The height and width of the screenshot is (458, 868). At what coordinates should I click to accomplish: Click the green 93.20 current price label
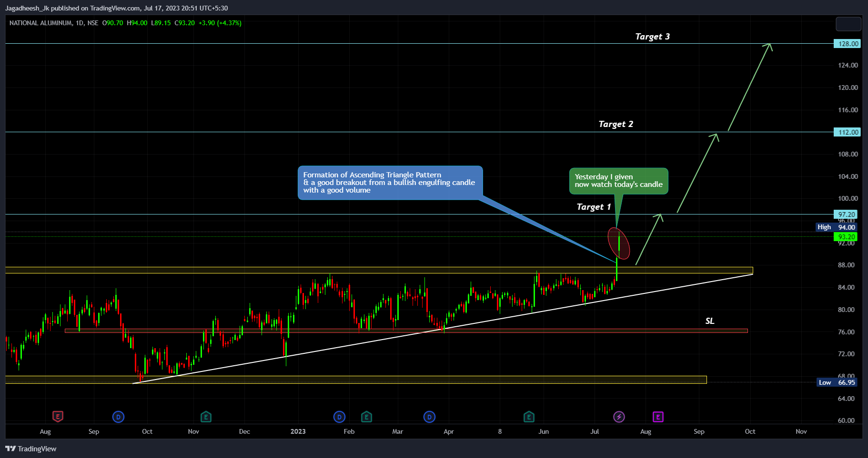coord(846,237)
